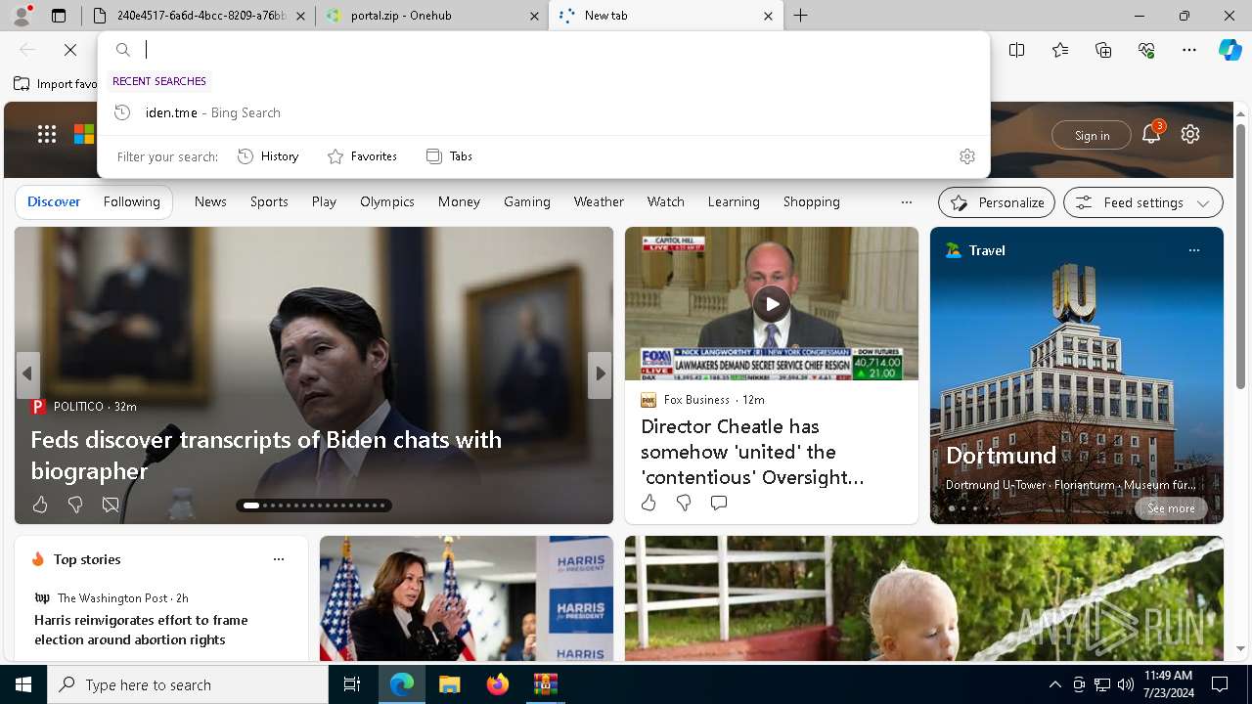Open Top stories more options
Screen dimensions: 1252x704
point(279,559)
